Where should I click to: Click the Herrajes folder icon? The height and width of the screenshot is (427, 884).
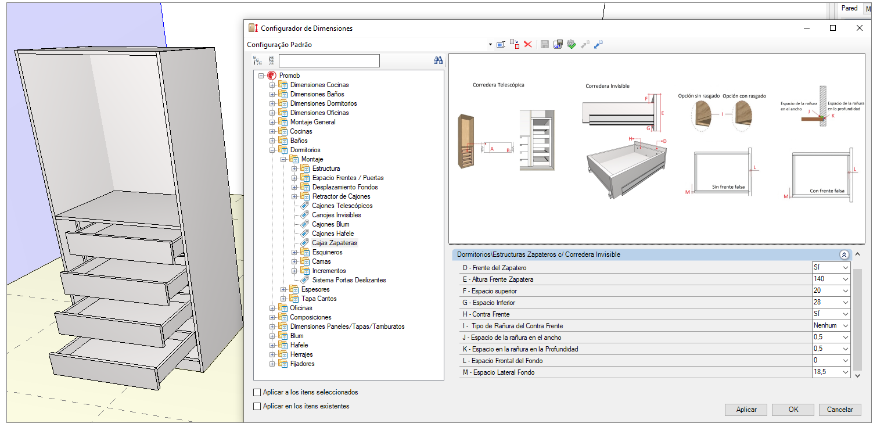[x=283, y=354]
